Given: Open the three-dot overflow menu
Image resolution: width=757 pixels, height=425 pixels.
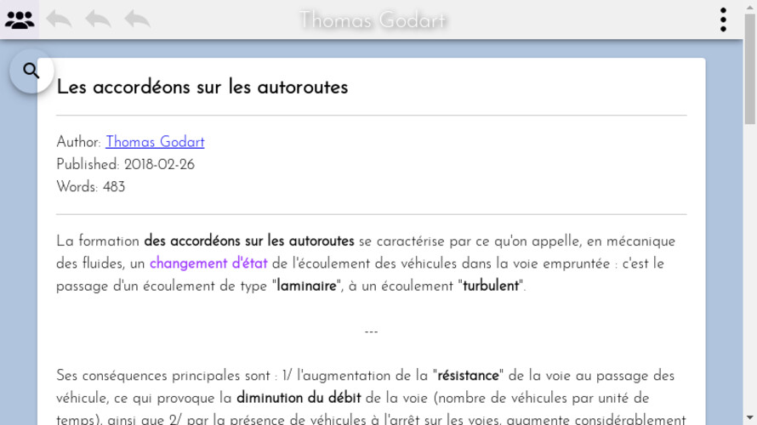Looking at the screenshot, I should (x=723, y=20).
